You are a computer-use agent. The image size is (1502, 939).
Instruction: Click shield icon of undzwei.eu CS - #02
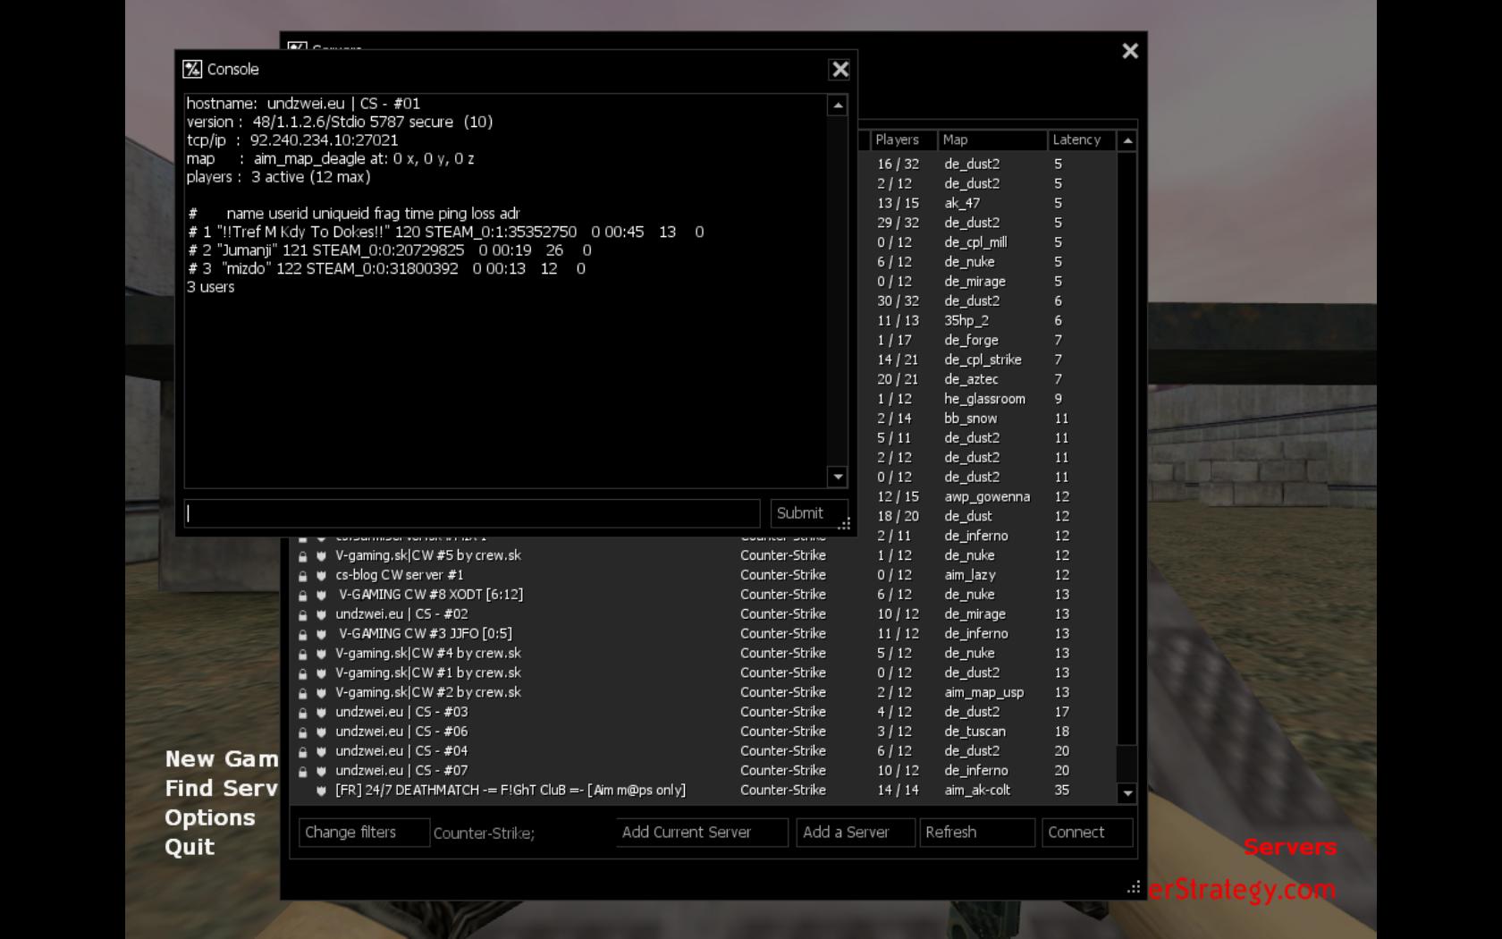[x=321, y=615]
